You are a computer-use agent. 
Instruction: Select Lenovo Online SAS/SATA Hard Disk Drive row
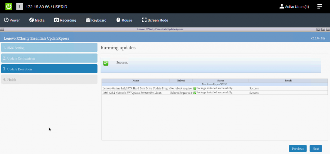(215, 88)
